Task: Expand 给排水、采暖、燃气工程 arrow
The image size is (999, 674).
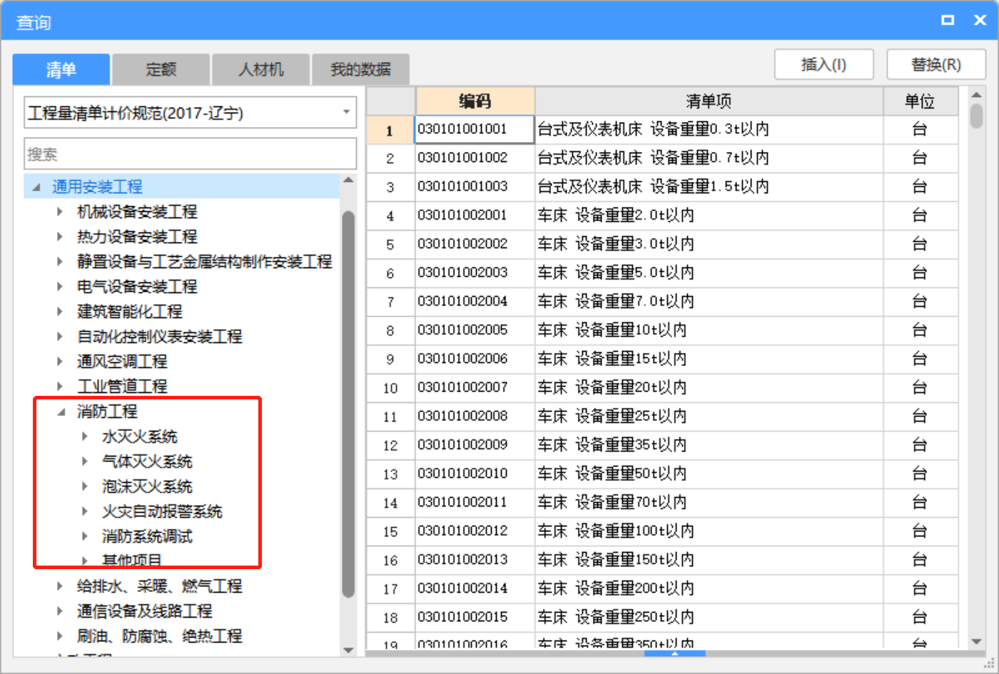Action: (x=61, y=586)
